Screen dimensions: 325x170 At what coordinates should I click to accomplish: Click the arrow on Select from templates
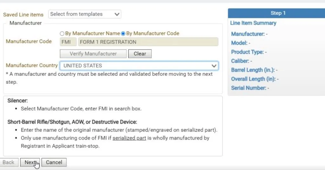[117, 14]
